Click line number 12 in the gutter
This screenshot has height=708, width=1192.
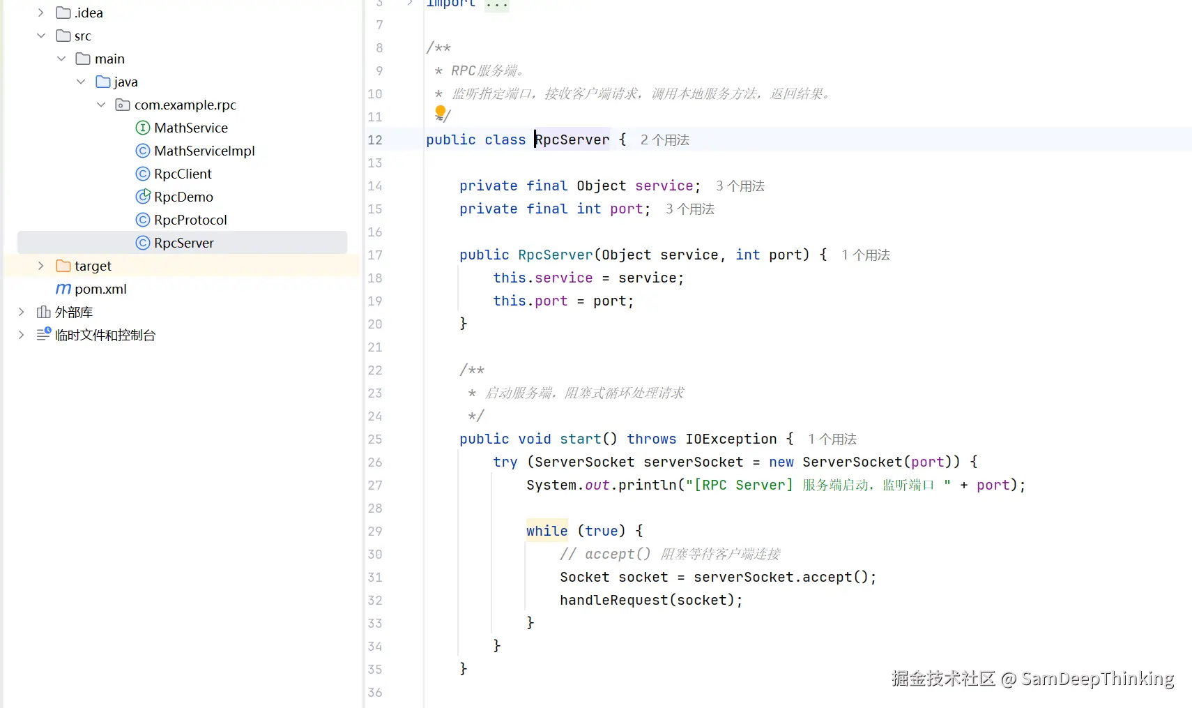(x=375, y=140)
